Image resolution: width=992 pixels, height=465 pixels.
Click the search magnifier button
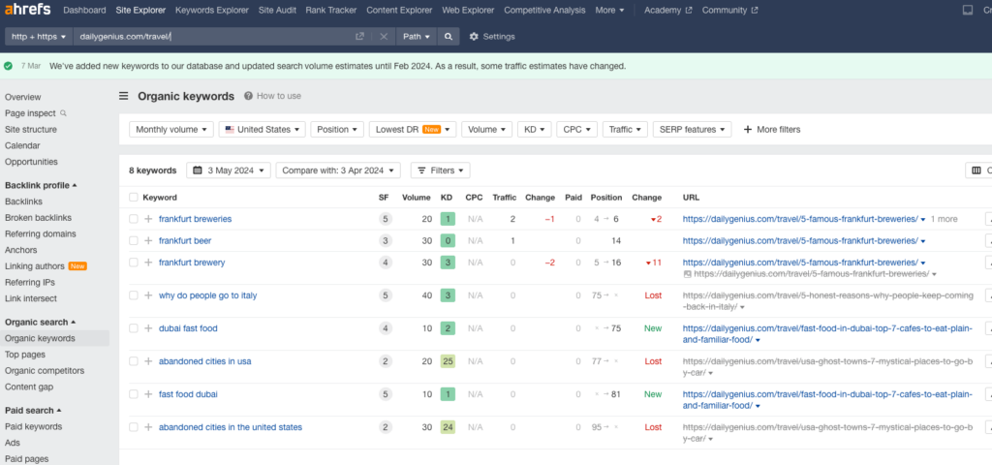[448, 37]
